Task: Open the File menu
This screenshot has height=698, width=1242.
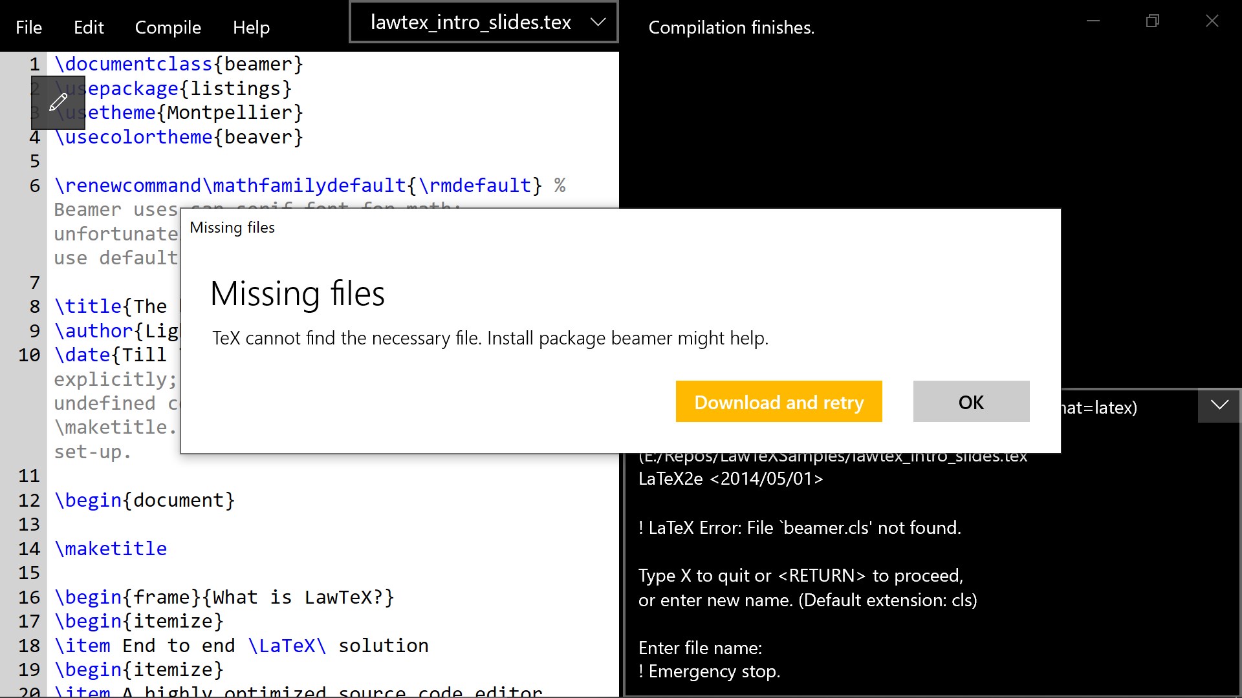Action: (x=28, y=27)
